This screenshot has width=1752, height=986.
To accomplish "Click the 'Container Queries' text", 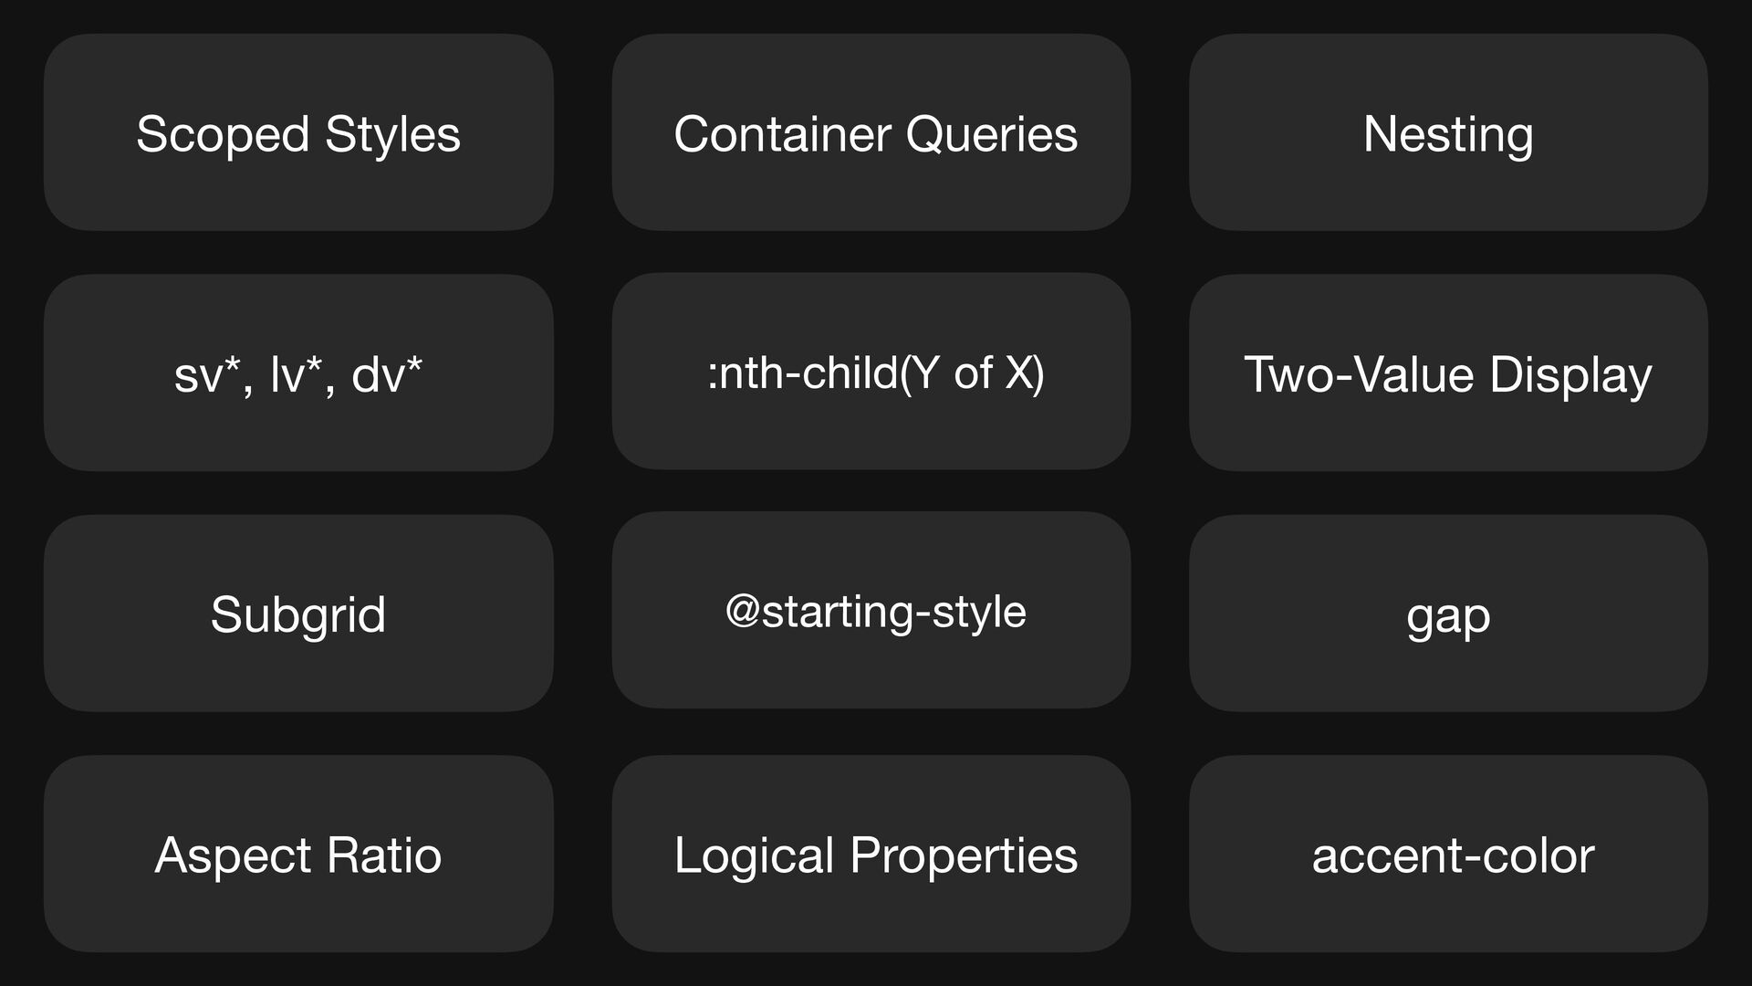I will (876, 135).
